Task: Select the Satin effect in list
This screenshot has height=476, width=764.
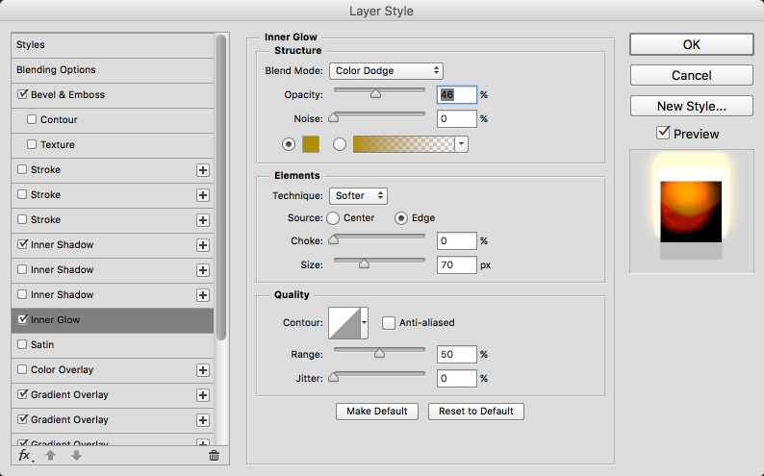Action: click(x=44, y=344)
